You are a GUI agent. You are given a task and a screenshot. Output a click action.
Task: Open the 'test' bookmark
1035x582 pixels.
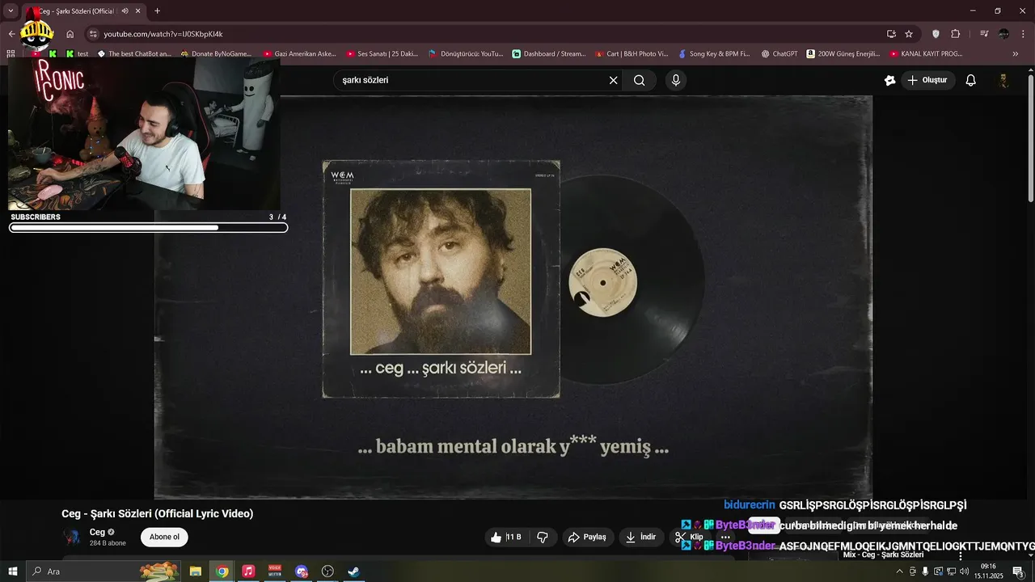pos(78,54)
